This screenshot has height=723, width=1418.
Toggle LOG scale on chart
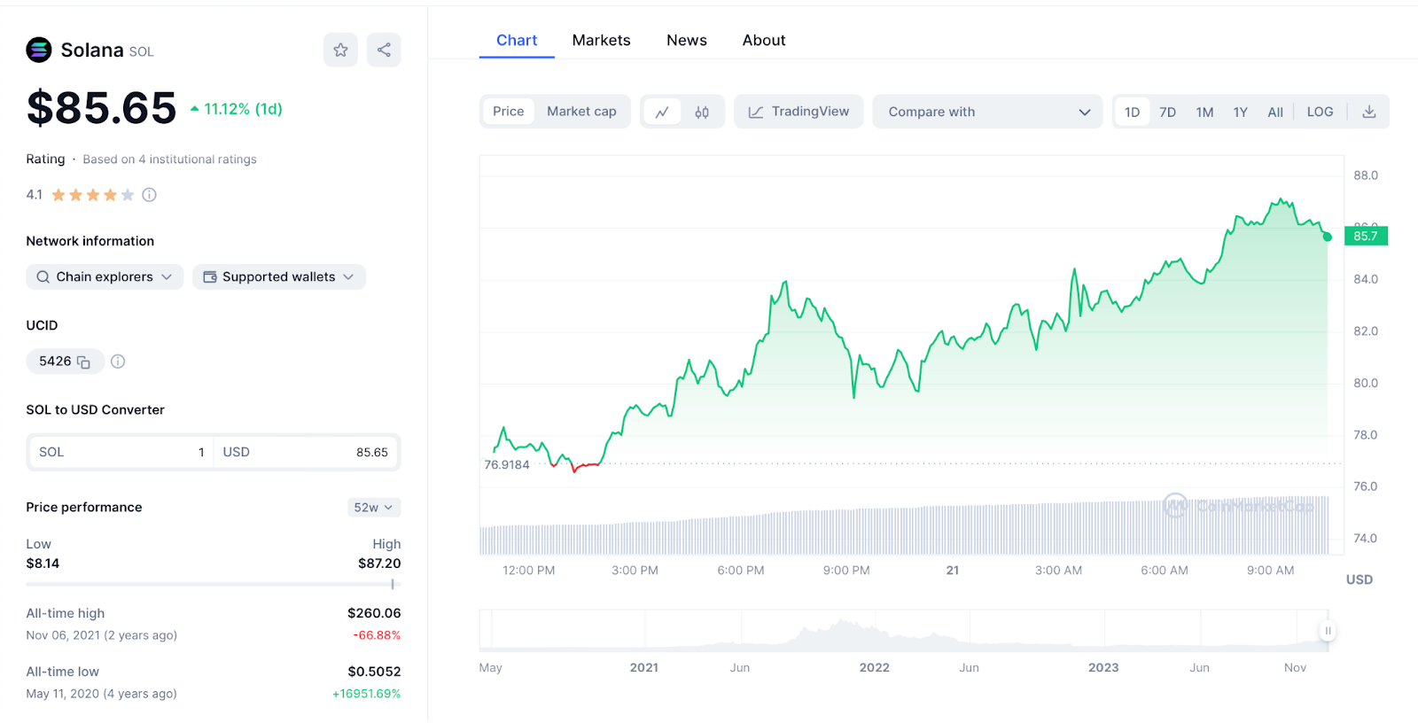click(x=1320, y=112)
